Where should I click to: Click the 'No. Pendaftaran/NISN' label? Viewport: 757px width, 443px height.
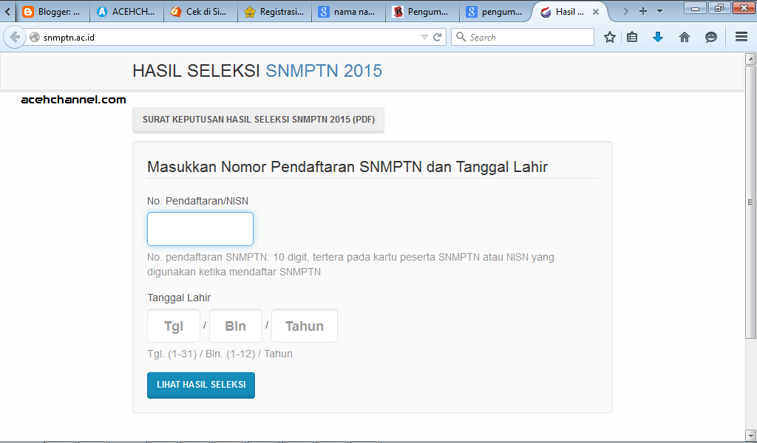[198, 201]
